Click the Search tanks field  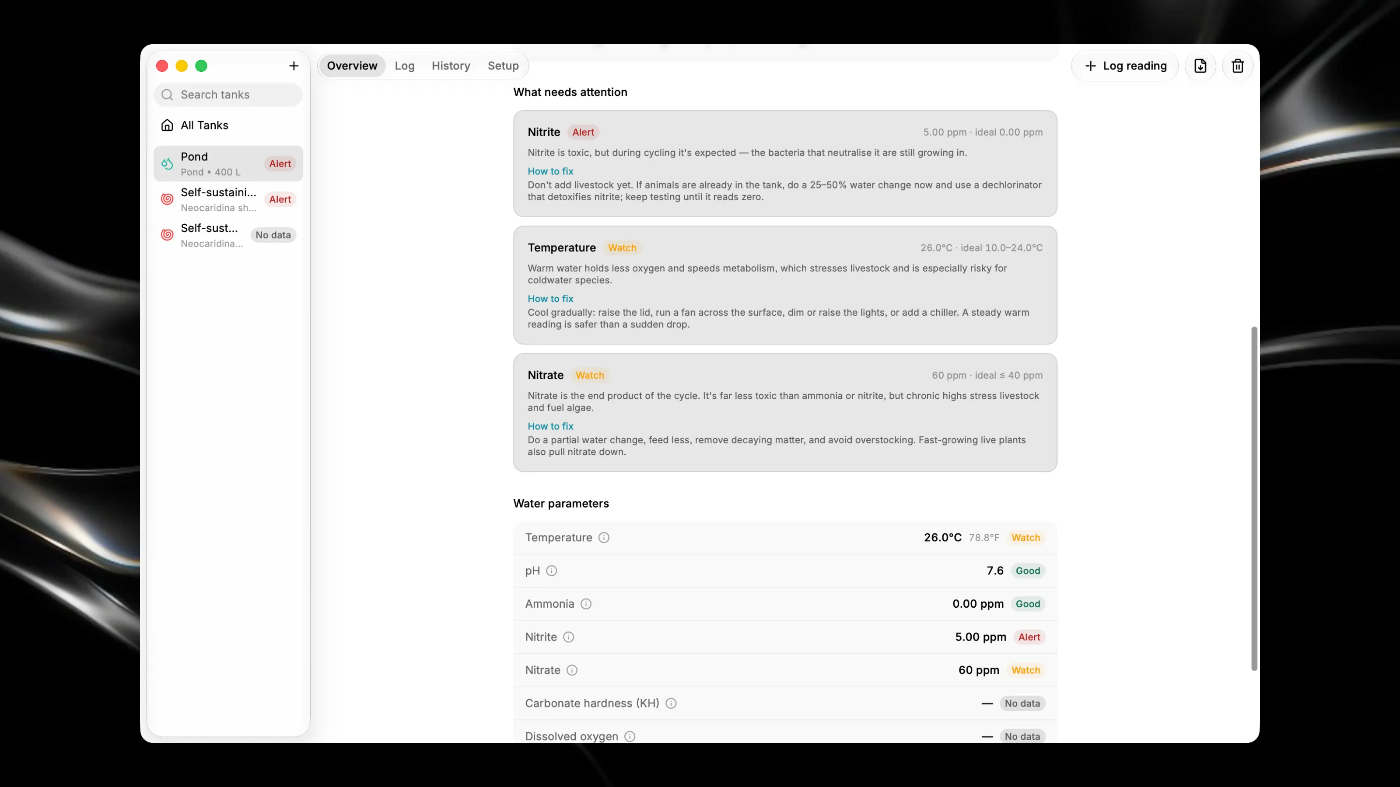(228, 94)
